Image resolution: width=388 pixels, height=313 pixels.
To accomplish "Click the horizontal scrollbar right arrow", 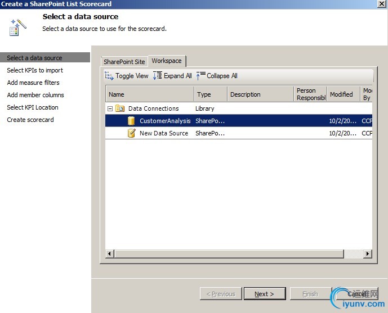I will point(368,253).
